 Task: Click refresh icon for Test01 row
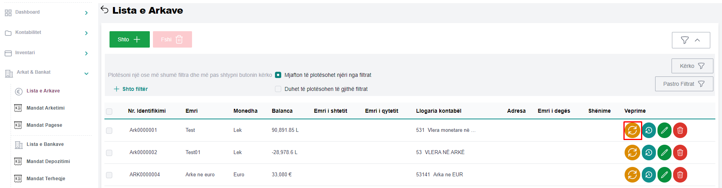[632, 153]
